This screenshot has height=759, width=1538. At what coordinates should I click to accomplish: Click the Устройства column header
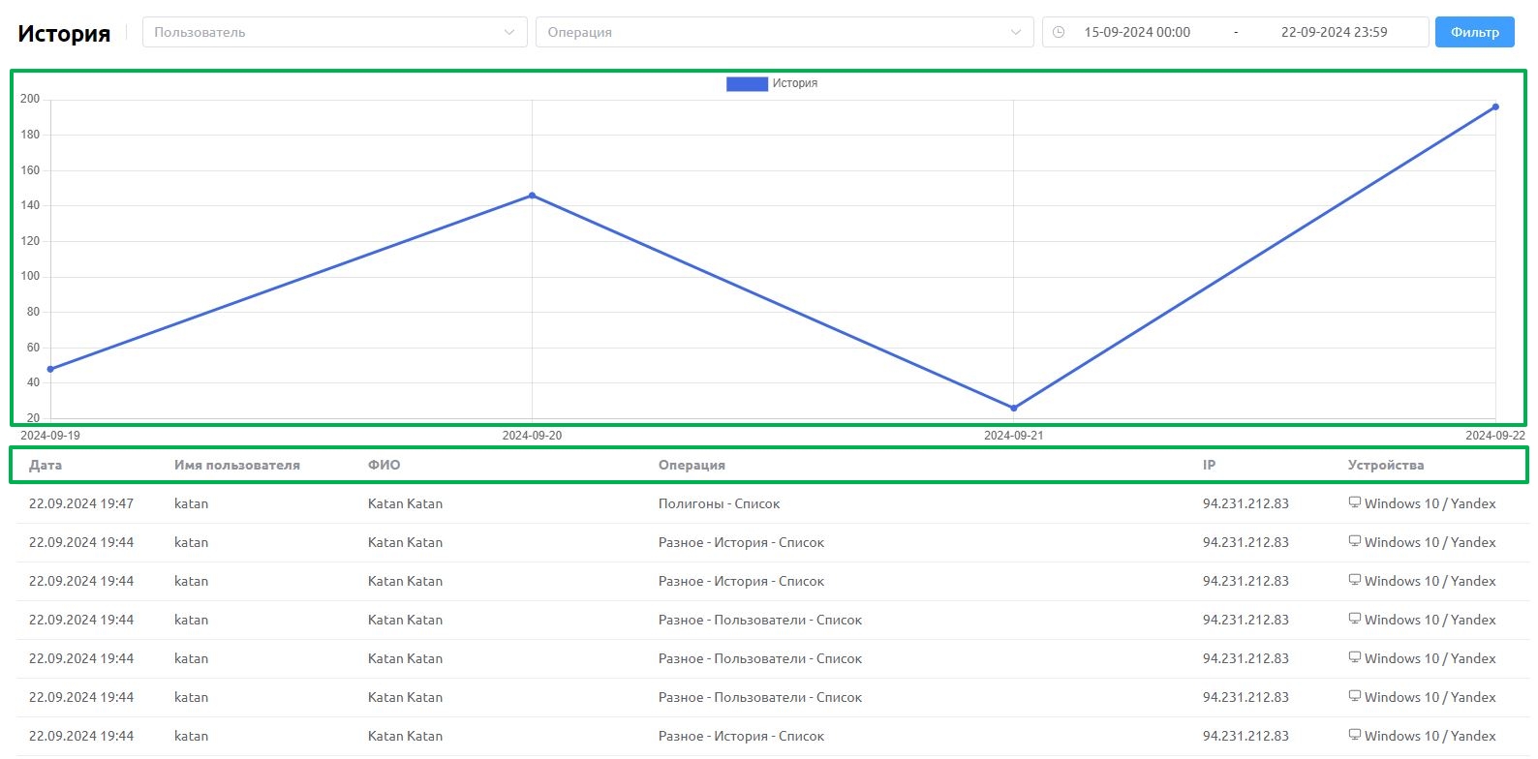pos(1386,465)
